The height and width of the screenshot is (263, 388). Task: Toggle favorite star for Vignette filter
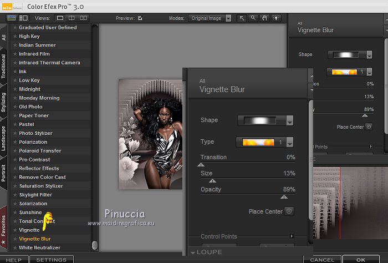coord(15,230)
